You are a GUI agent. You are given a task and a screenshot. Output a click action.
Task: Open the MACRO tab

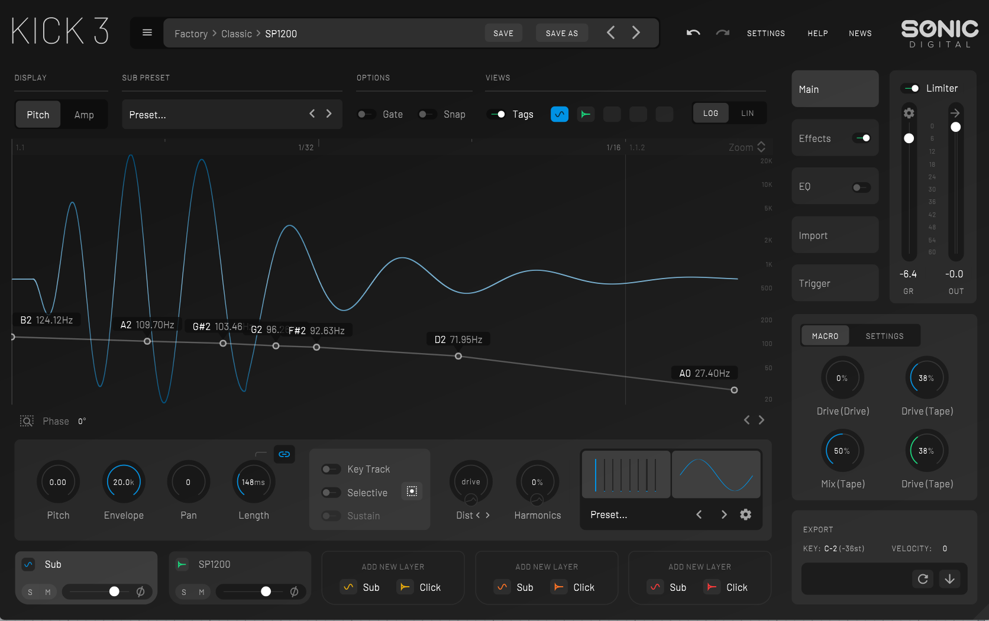(825, 336)
